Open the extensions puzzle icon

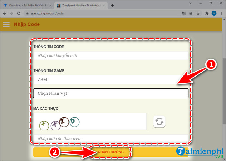pos(207,14)
